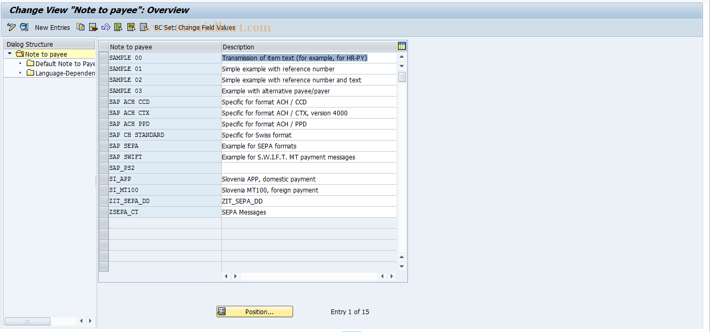Select the row selector for SAMPLE 02
Screen dimensions: 710x332
click(x=103, y=80)
